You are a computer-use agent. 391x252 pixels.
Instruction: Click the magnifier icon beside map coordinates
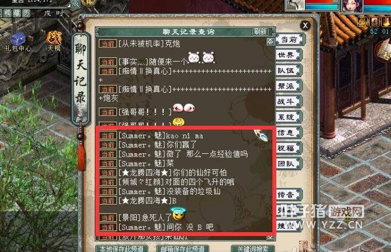coord(76,3)
